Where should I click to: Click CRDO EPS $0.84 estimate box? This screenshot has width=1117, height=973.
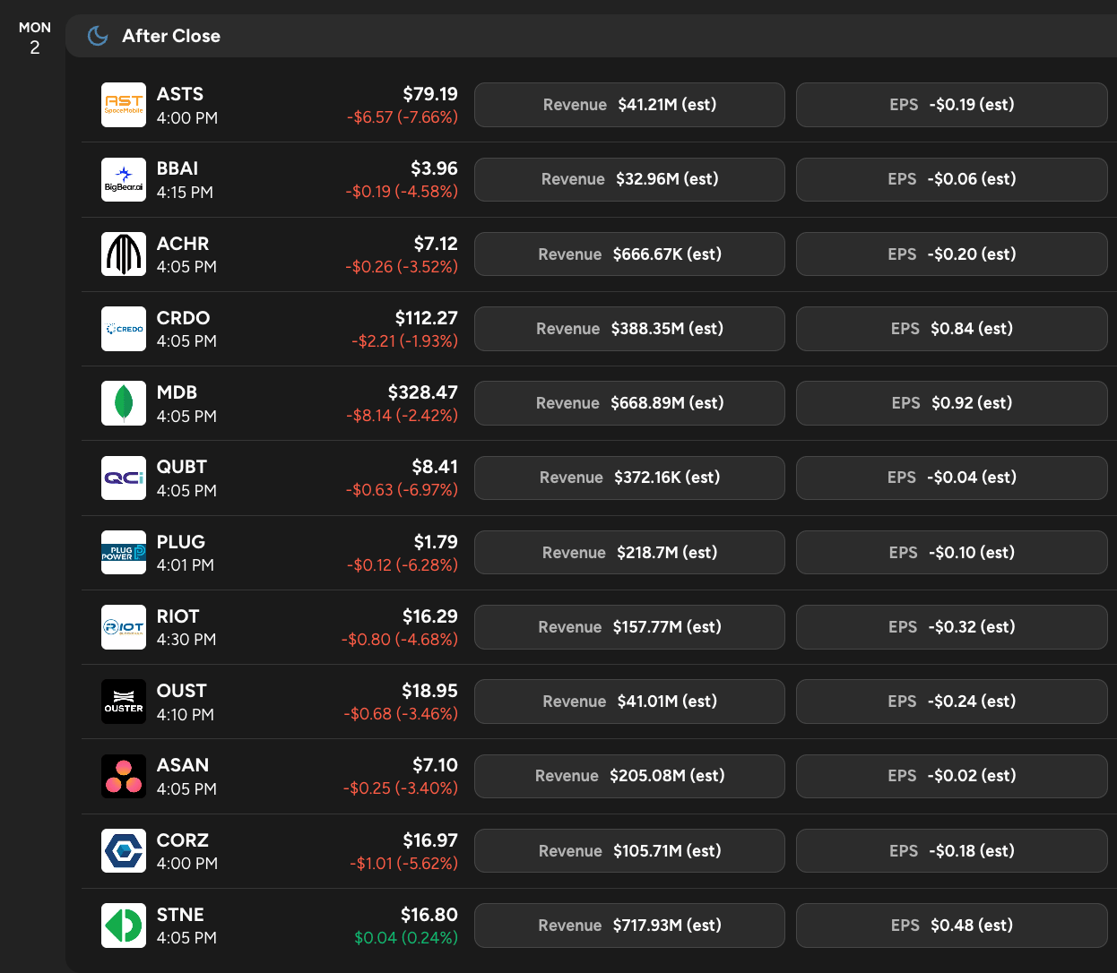pos(952,329)
